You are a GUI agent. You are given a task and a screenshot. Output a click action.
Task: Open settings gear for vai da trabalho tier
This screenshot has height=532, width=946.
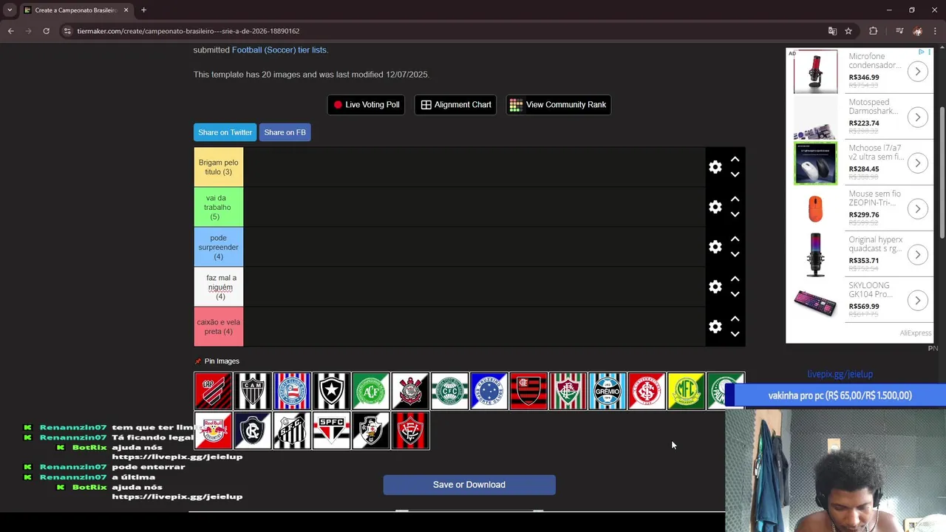715,207
